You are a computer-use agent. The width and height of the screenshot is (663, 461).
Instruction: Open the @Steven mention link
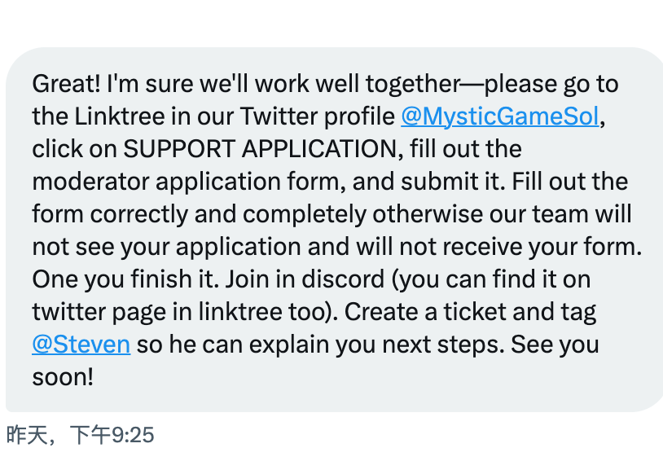(x=81, y=345)
